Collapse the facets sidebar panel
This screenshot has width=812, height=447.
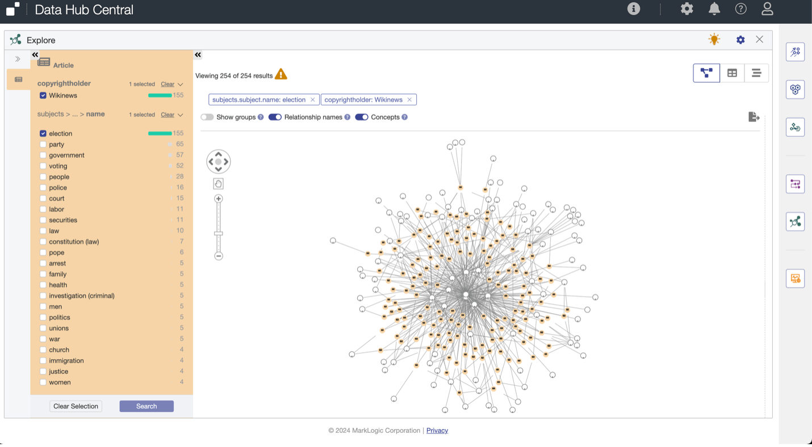pyautogui.click(x=35, y=55)
